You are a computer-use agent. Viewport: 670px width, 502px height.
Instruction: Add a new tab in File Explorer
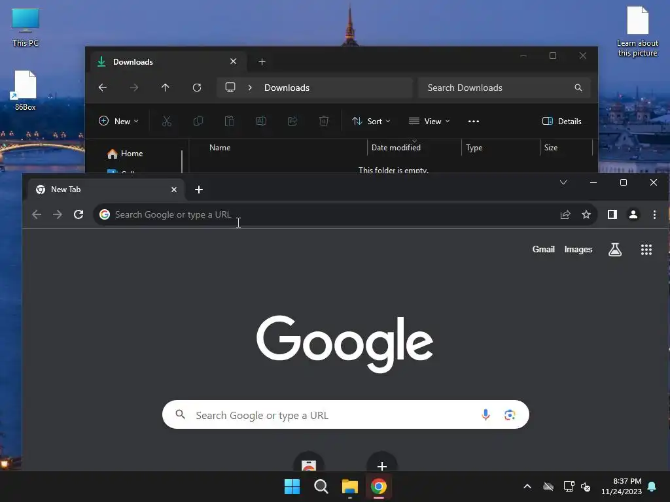coord(262,62)
